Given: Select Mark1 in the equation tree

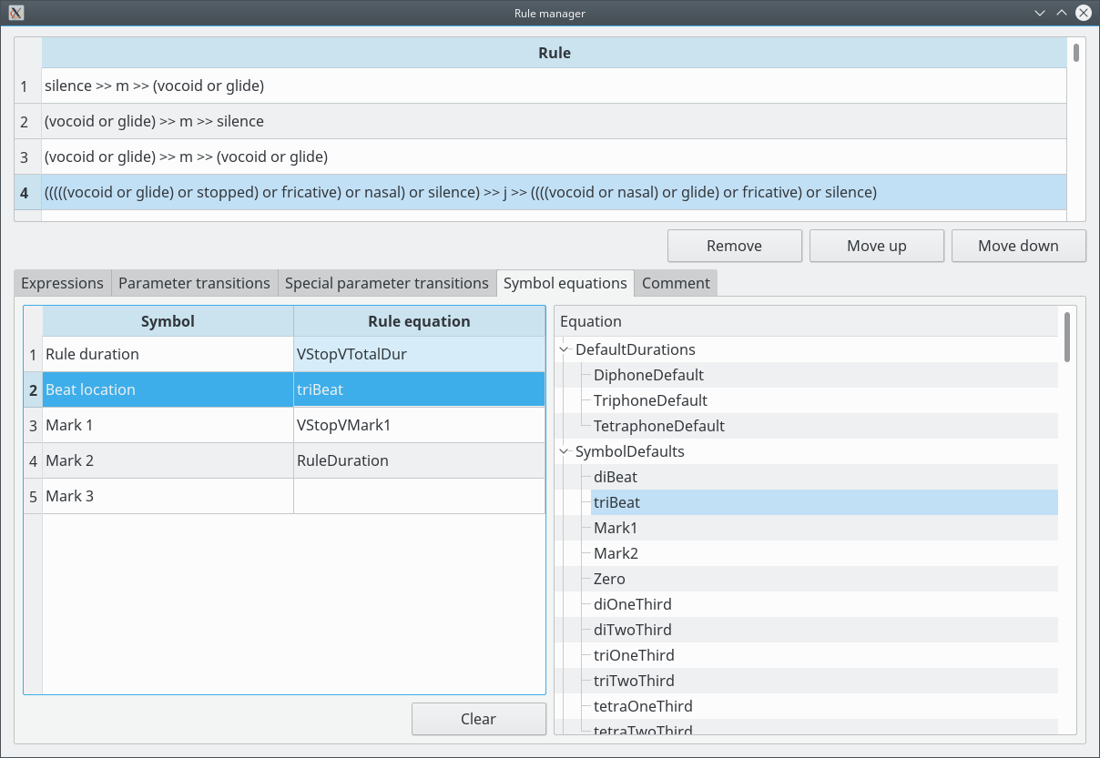Looking at the screenshot, I should pyautogui.click(x=616, y=528).
